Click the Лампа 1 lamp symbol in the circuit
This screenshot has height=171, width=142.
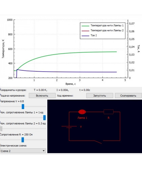82,112
